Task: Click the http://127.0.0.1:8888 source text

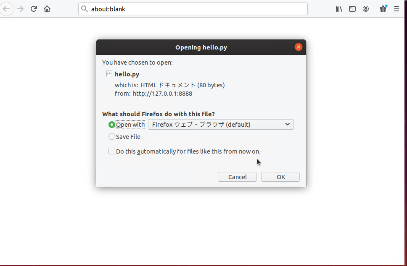Action: pos(162,94)
